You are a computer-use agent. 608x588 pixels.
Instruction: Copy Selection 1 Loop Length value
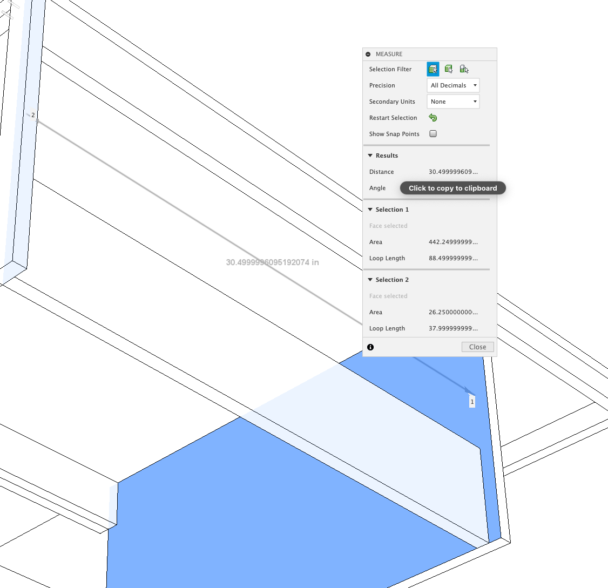coord(452,258)
